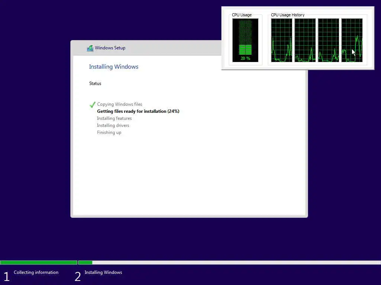
Task: Click the CPU Usage History label
Action: pos(288,15)
